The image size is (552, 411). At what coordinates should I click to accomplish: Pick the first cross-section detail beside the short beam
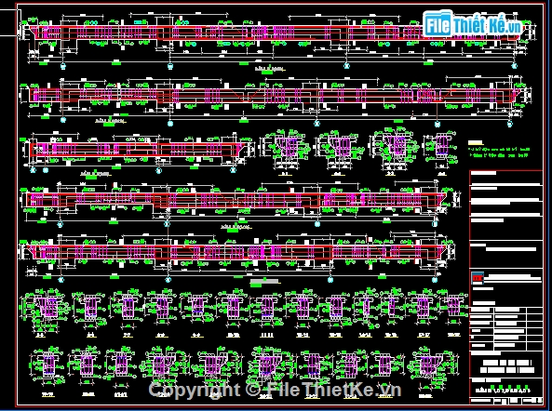(x=285, y=152)
